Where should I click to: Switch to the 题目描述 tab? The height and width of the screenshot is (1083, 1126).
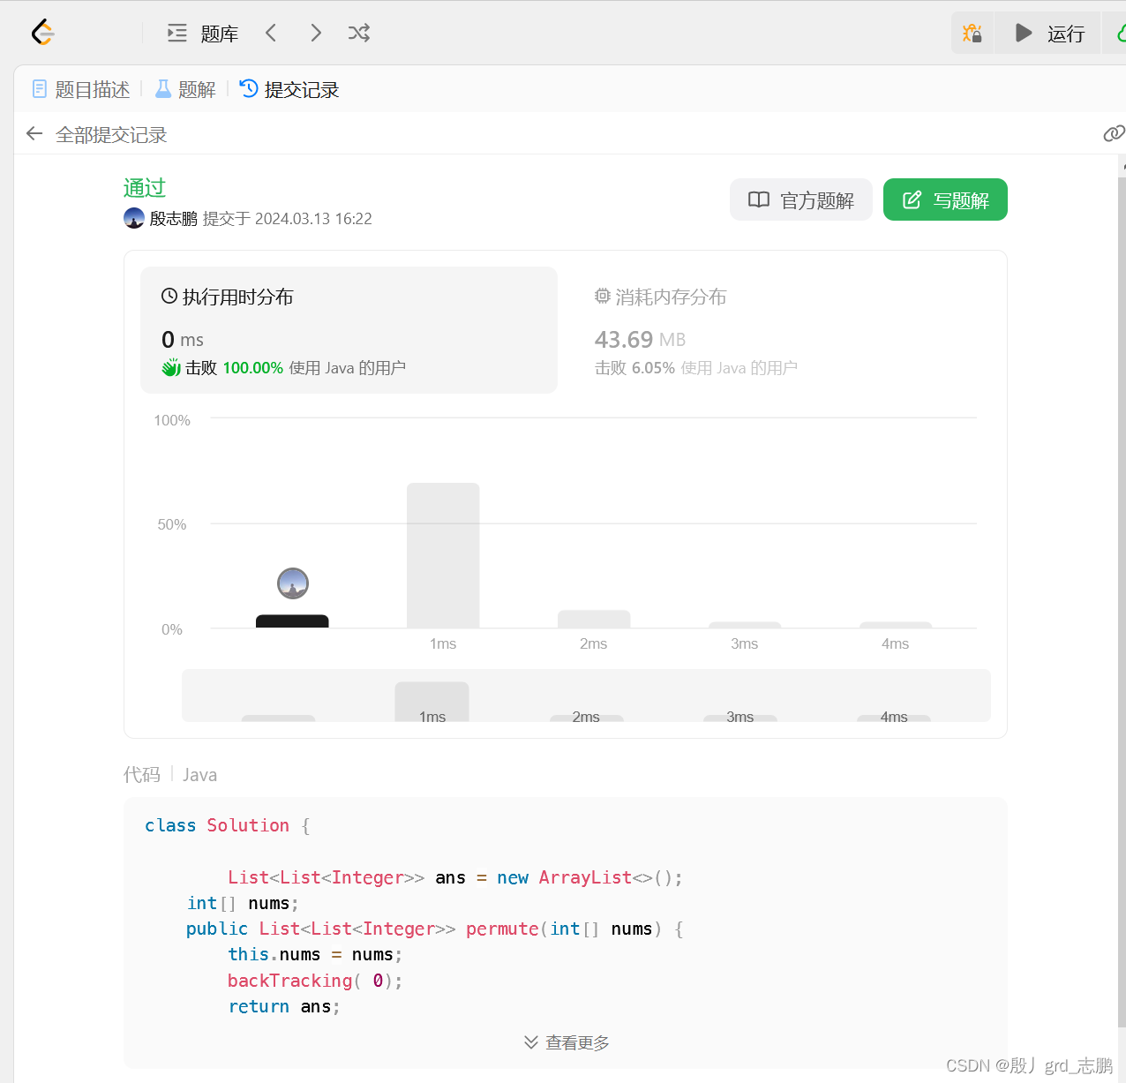coord(81,89)
